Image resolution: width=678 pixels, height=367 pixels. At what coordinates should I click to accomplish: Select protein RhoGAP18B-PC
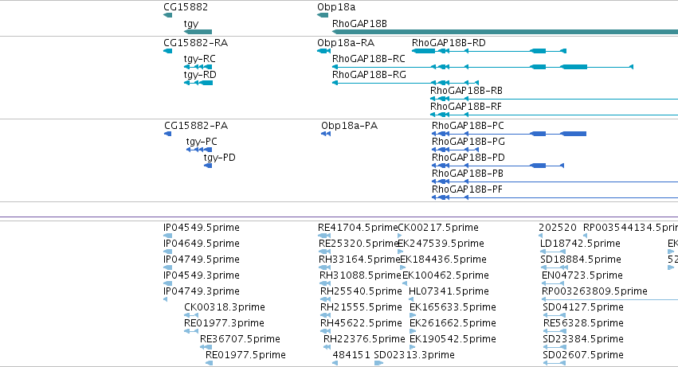[x=468, y=126]
